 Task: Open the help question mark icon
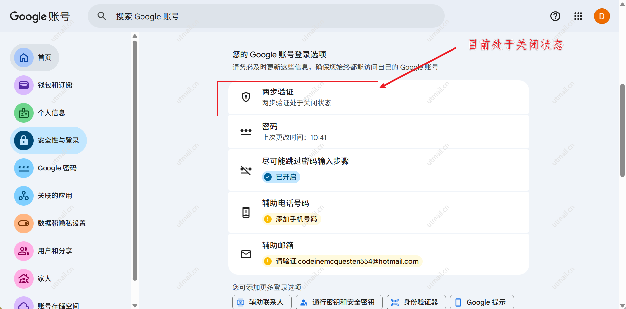[x=555, y=16]
